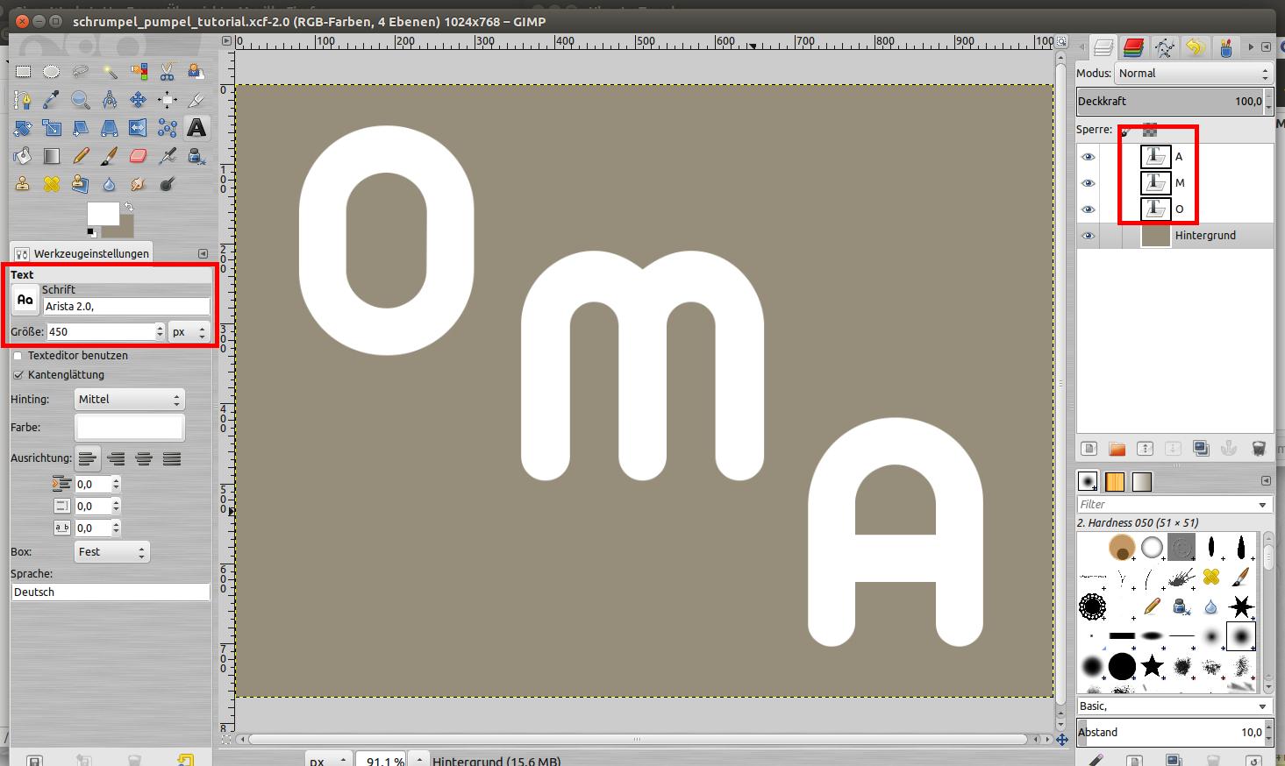This screenshot has height=766, width=1285.
Task: Select the Heal tool
Action: pyautogui.click(x=52, y=184)
